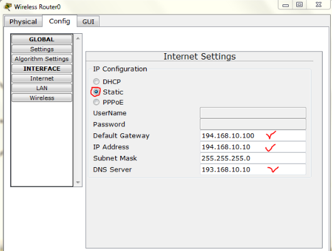Select the Static IP configuration option

[96, 92]
